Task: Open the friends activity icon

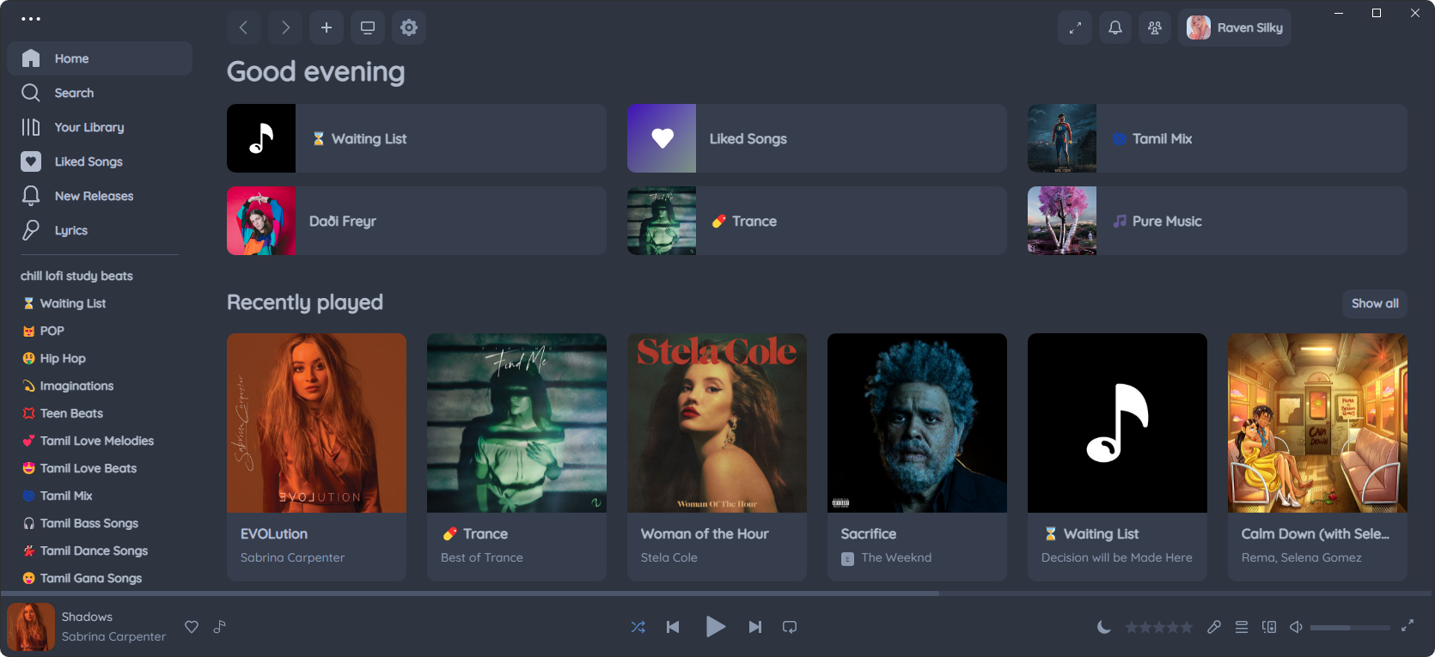Action: [x=1155, y=27]
